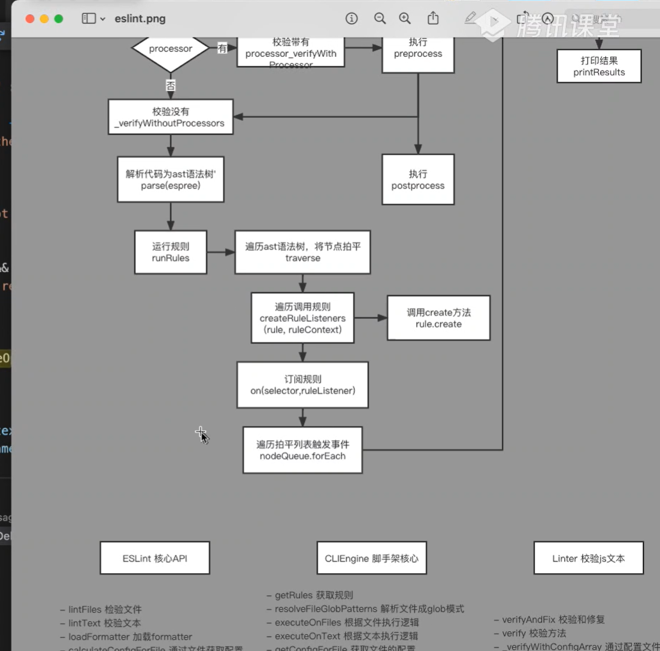Select the printResults flowchart box
The width and height of the screenshot is (660, 651).
click(599, 66)
